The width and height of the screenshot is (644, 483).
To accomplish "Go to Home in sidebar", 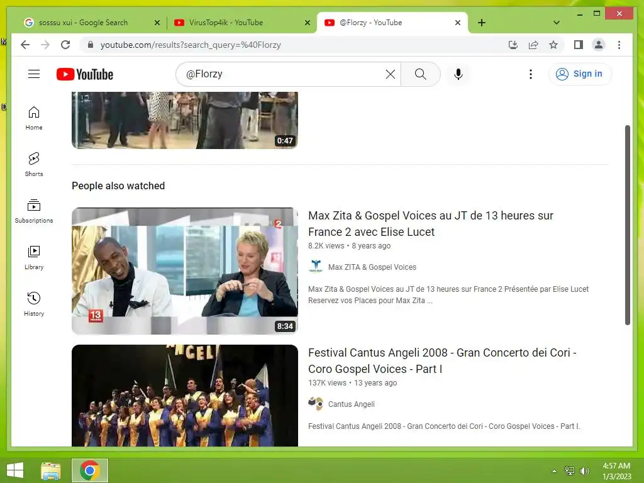I will [34, 118].
